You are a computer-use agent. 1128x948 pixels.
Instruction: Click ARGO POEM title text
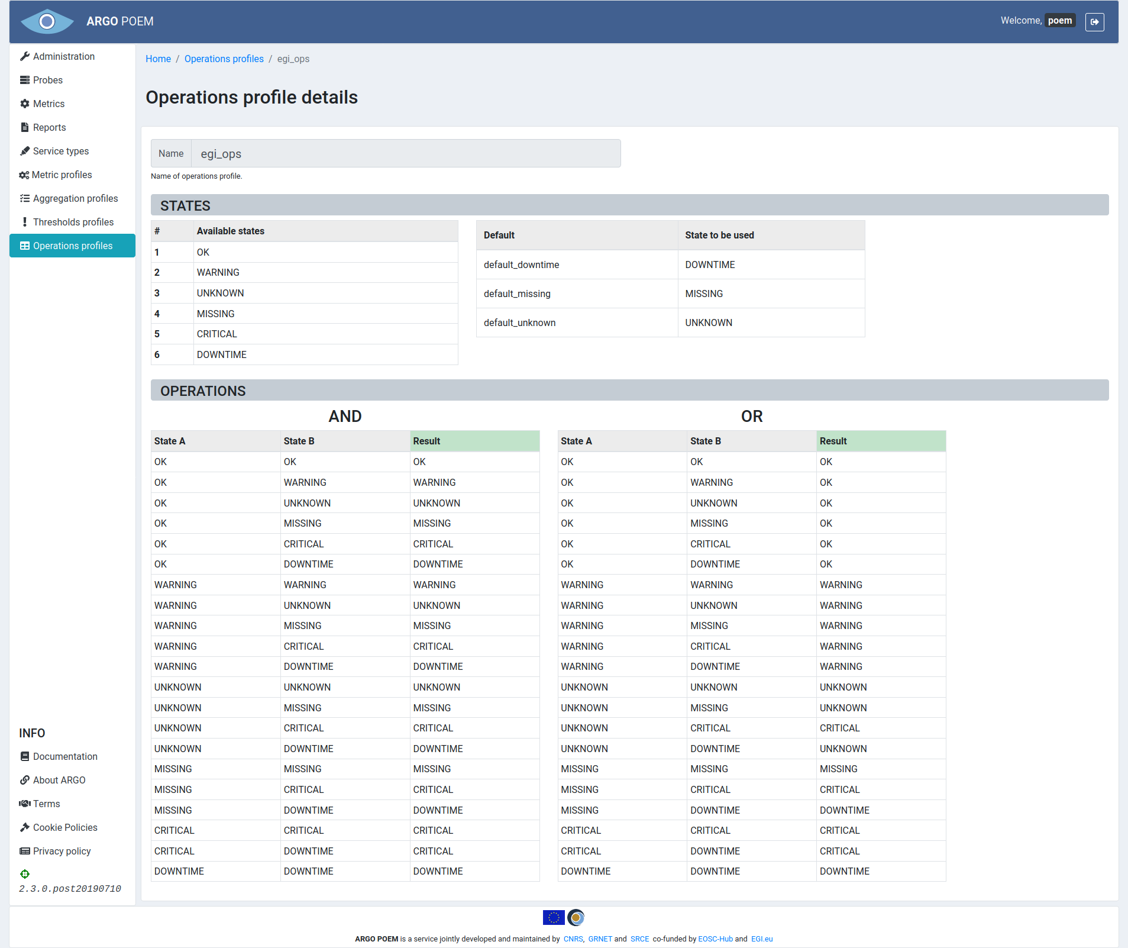pyautogui.click(x=120, y=21)
